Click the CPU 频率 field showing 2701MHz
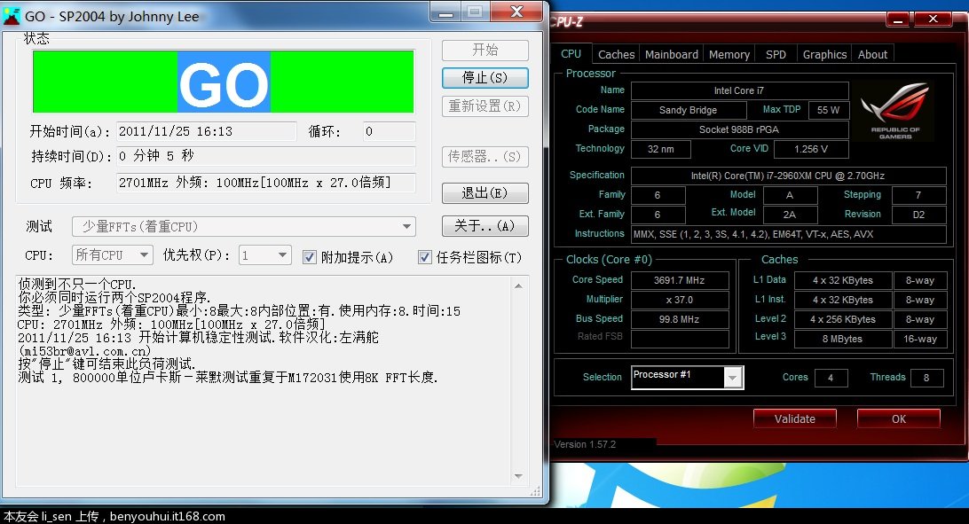The height and width of the screenshot is (524, 969). pos(265,183)
